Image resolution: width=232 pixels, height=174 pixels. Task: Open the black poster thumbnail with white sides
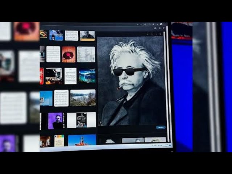(81, 120)
